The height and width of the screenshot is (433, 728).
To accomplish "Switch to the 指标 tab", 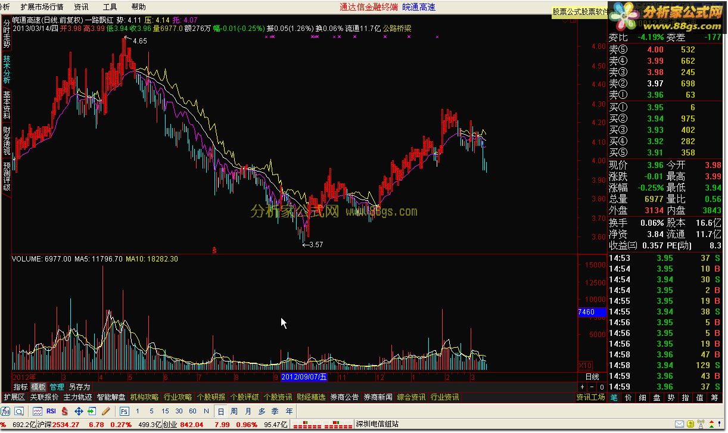I will coord(20,387).
